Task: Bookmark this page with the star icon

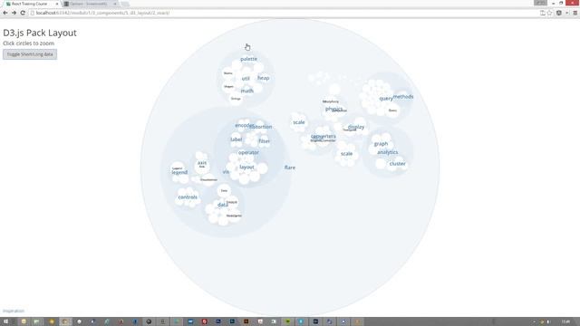Action: pyautogui.click(x=550, y=13)
